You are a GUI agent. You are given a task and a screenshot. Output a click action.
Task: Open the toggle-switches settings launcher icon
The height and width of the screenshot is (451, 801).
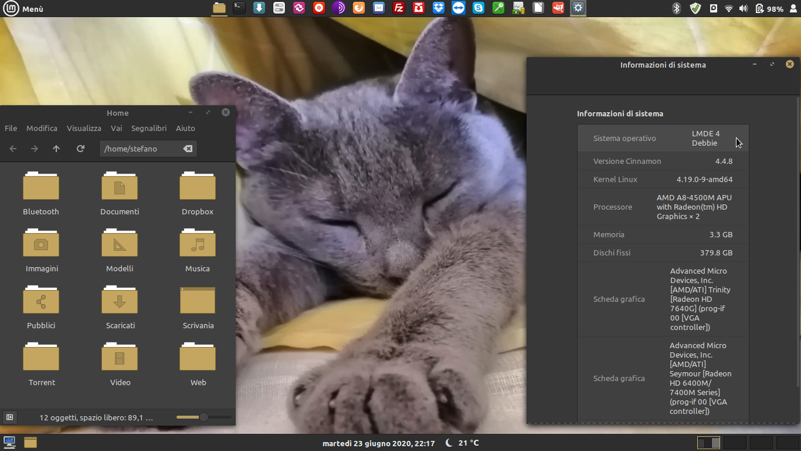click(x=279, y=8)
